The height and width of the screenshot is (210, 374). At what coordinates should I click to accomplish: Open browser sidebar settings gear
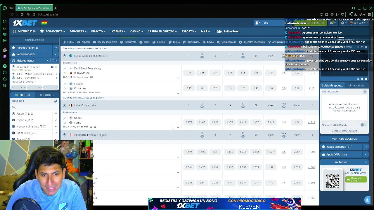point(5,85)
